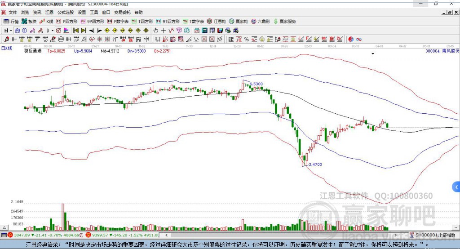The height and width of the screenshot is (249, 460).
Task: Open the calendar date icon
Action: click(197, 30)
